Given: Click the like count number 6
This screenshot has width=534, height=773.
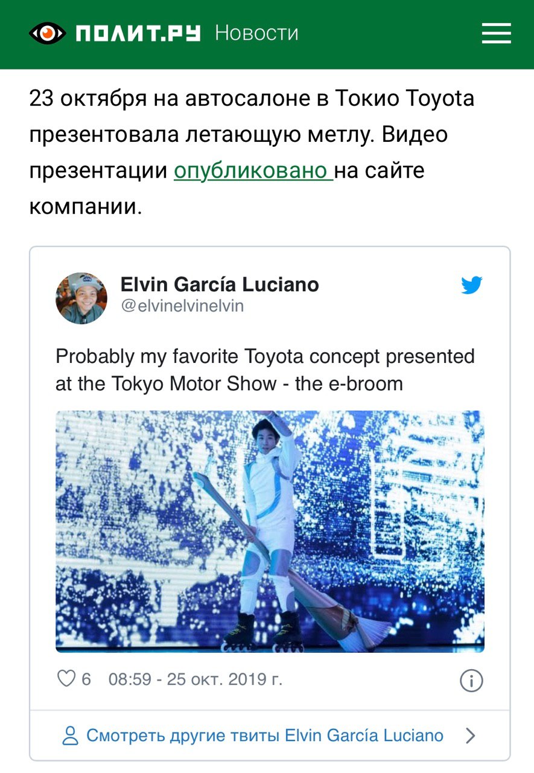Looking at the screenshot, I should click(x=86, y=679).
